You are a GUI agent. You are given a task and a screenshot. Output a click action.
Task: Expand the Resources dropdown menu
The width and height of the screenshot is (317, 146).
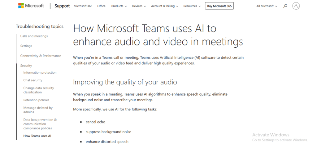192,6
